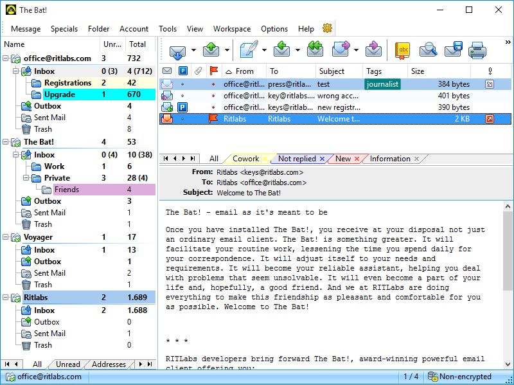This screenshot has width=514, height=385.
Task: Toggle the flag on the Welcome message
Action: (213, 119)
